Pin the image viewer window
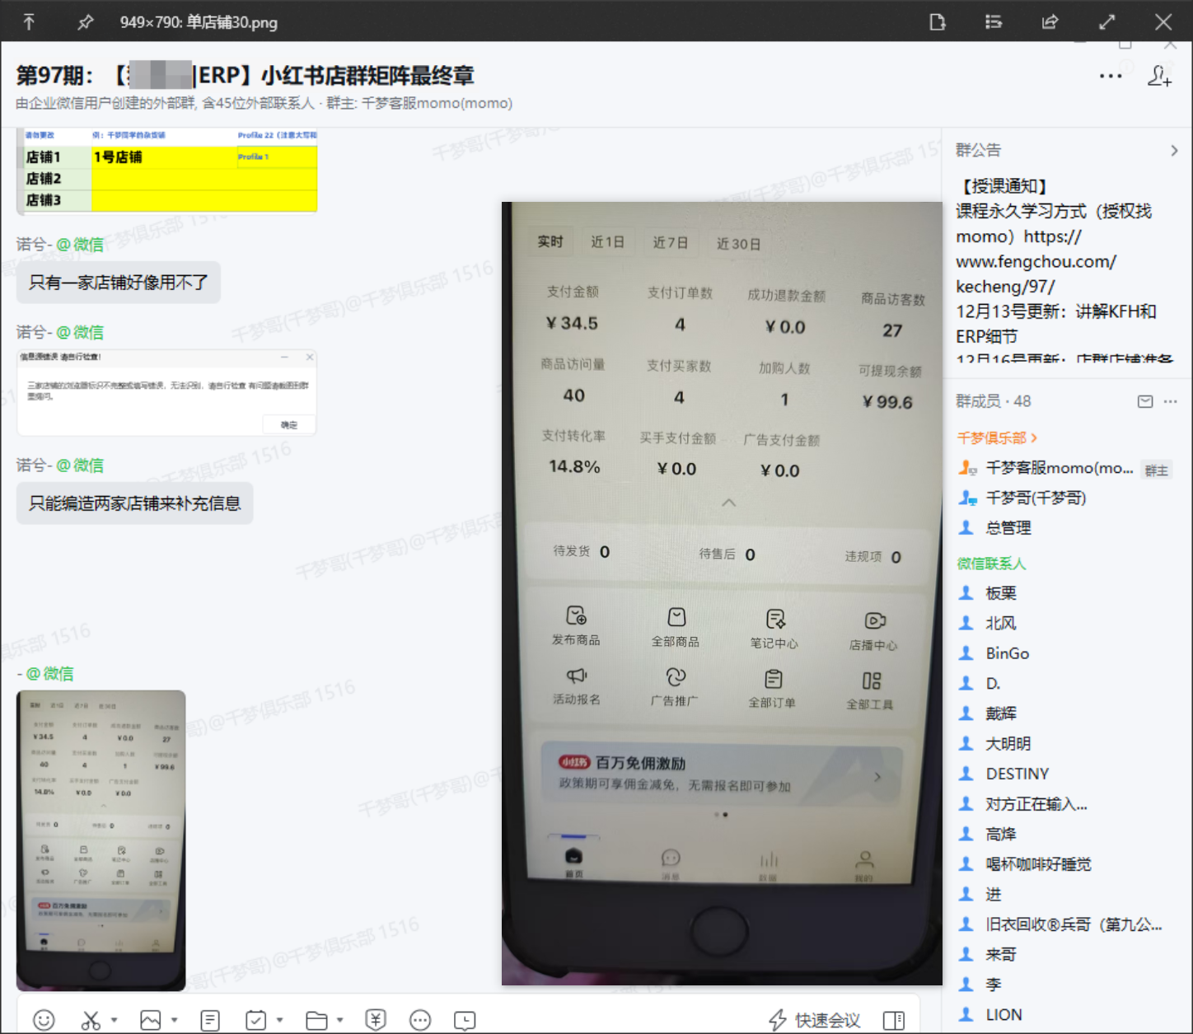Viewport: 1193px width, 1034px height. point(85,22)
